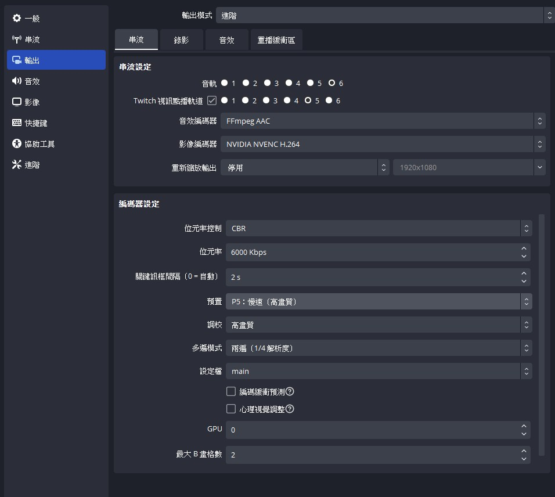Click the speaker icon for 音效 settings
The width and height of the screenshot is (555, 497).
17,81
